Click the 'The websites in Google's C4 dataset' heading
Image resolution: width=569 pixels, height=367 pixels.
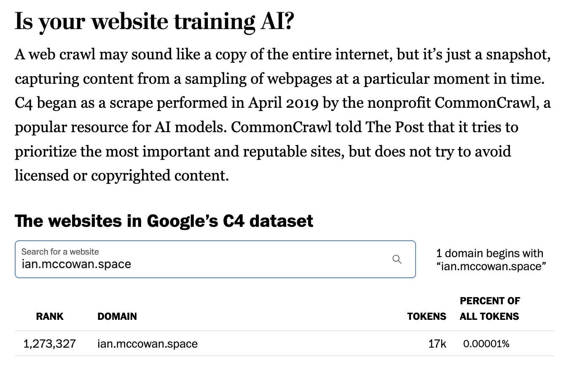coord(164,221)
